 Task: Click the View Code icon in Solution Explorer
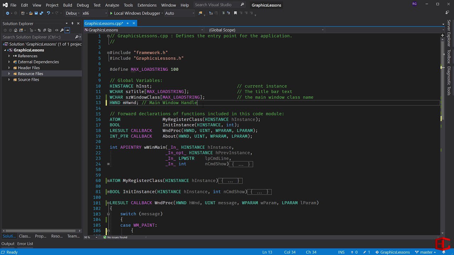(56, 30)
